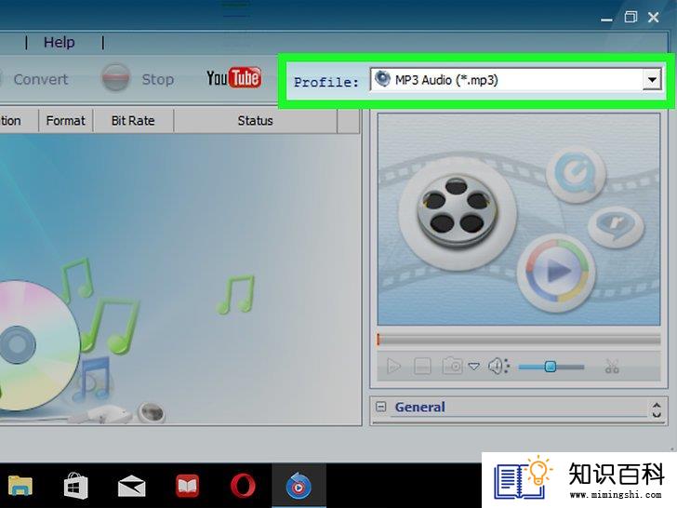Screen dimensions: 677x508
Task: Minimize the converter window
Action: 606,19
